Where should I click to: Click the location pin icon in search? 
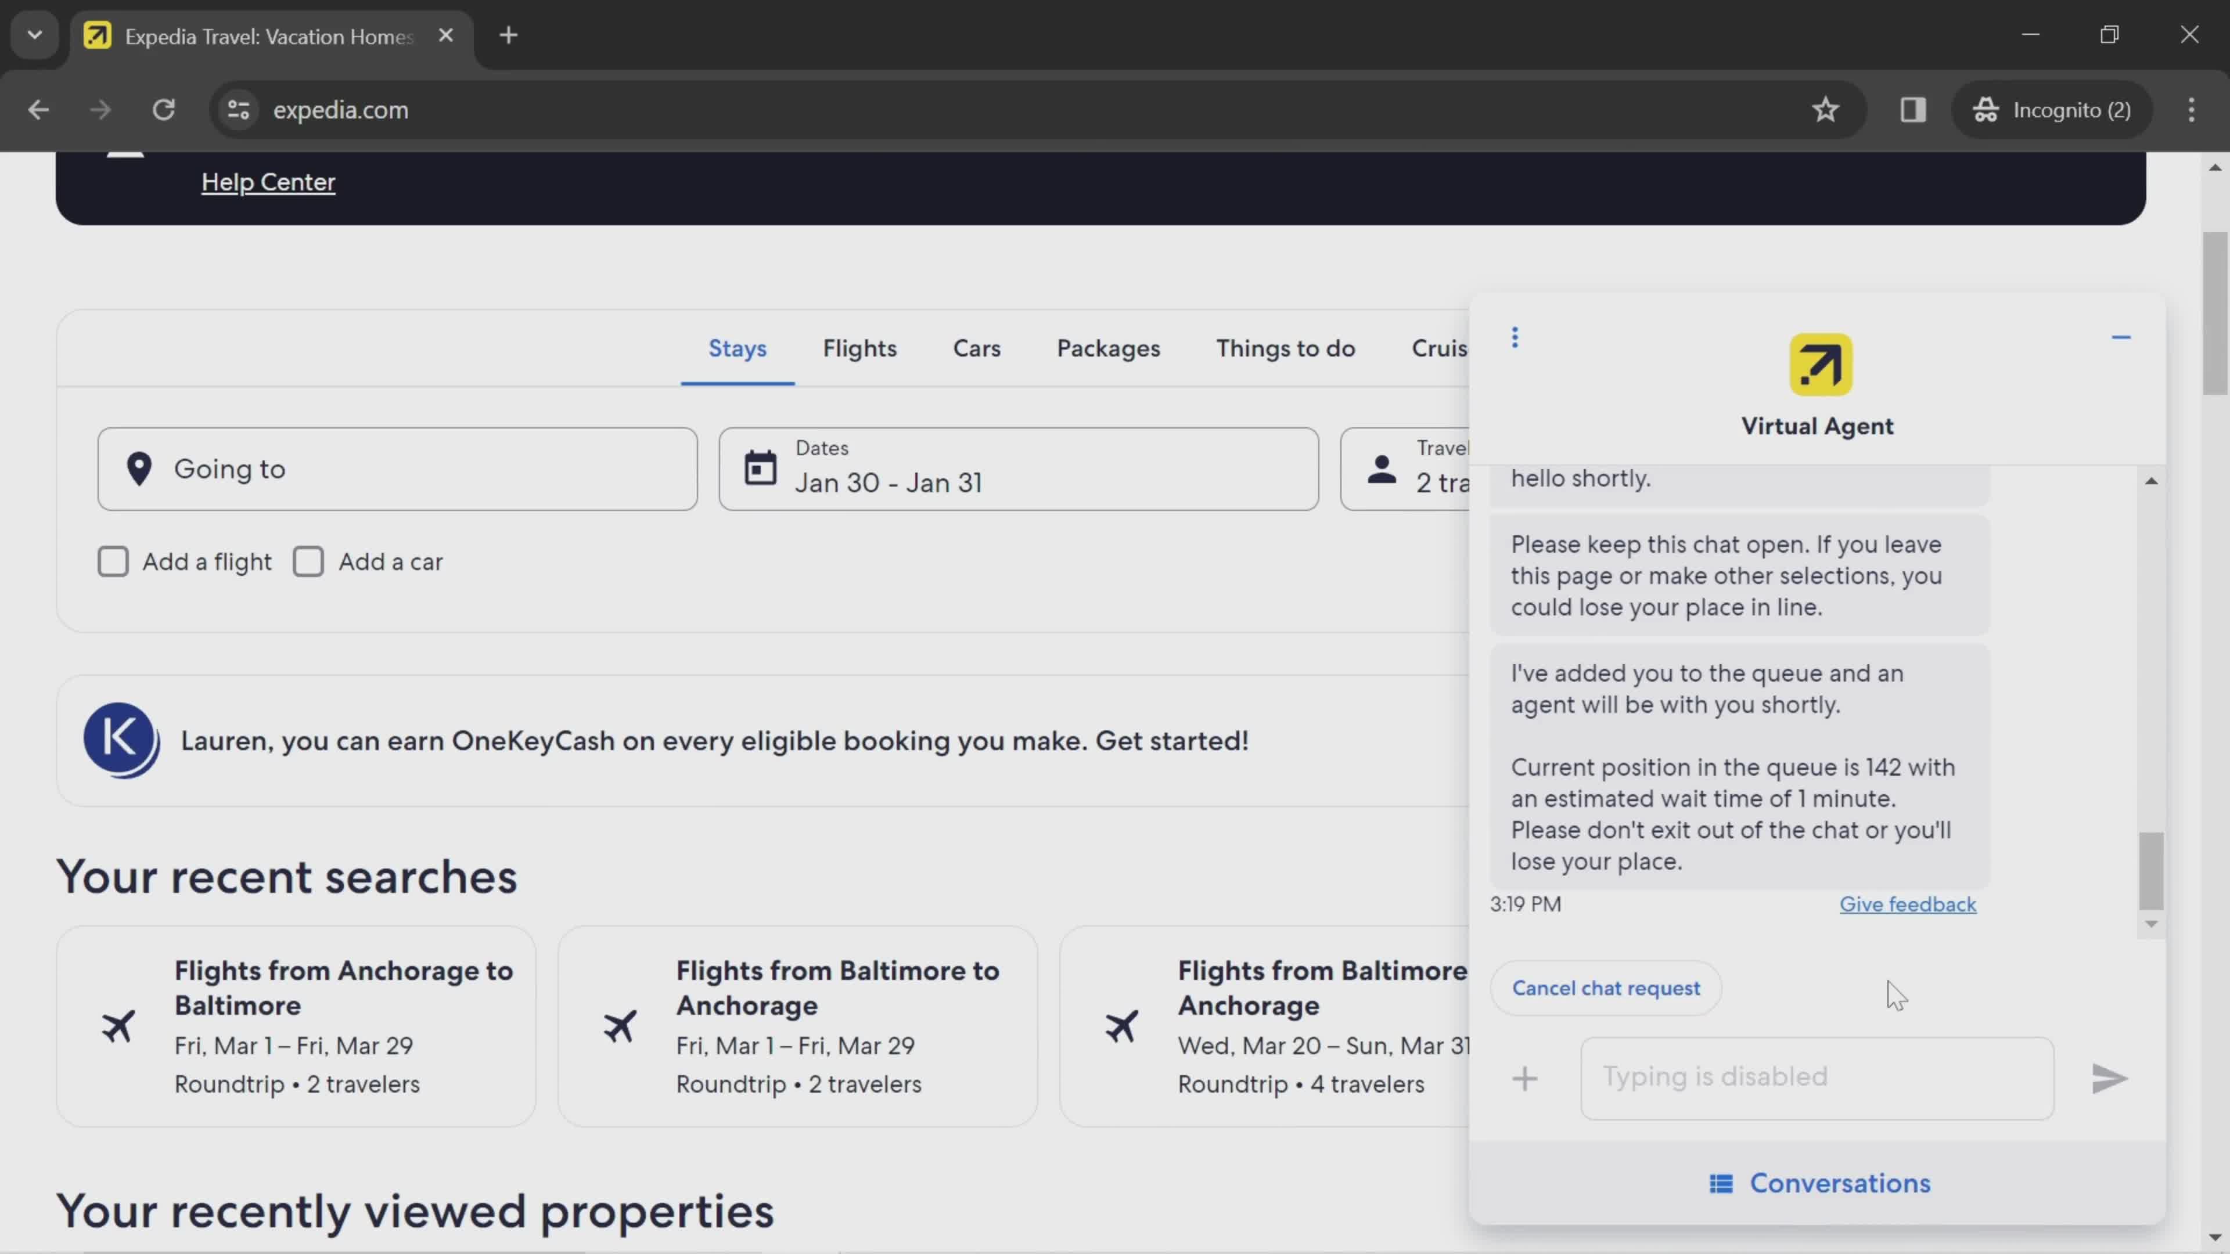pyautogui.click(x=139, y=469)
